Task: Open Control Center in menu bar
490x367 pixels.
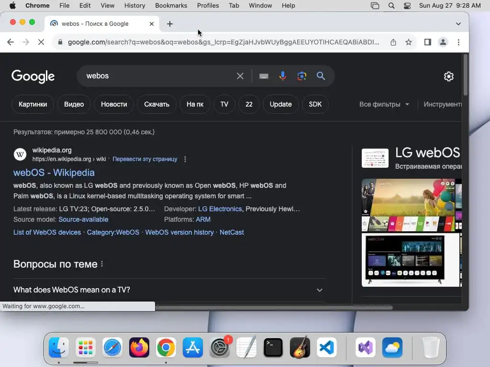Action: [x=407, y=6]
